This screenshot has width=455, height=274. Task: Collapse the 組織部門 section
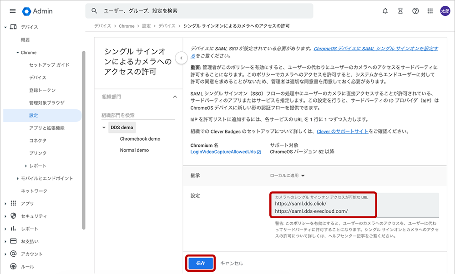click(175, 97)
